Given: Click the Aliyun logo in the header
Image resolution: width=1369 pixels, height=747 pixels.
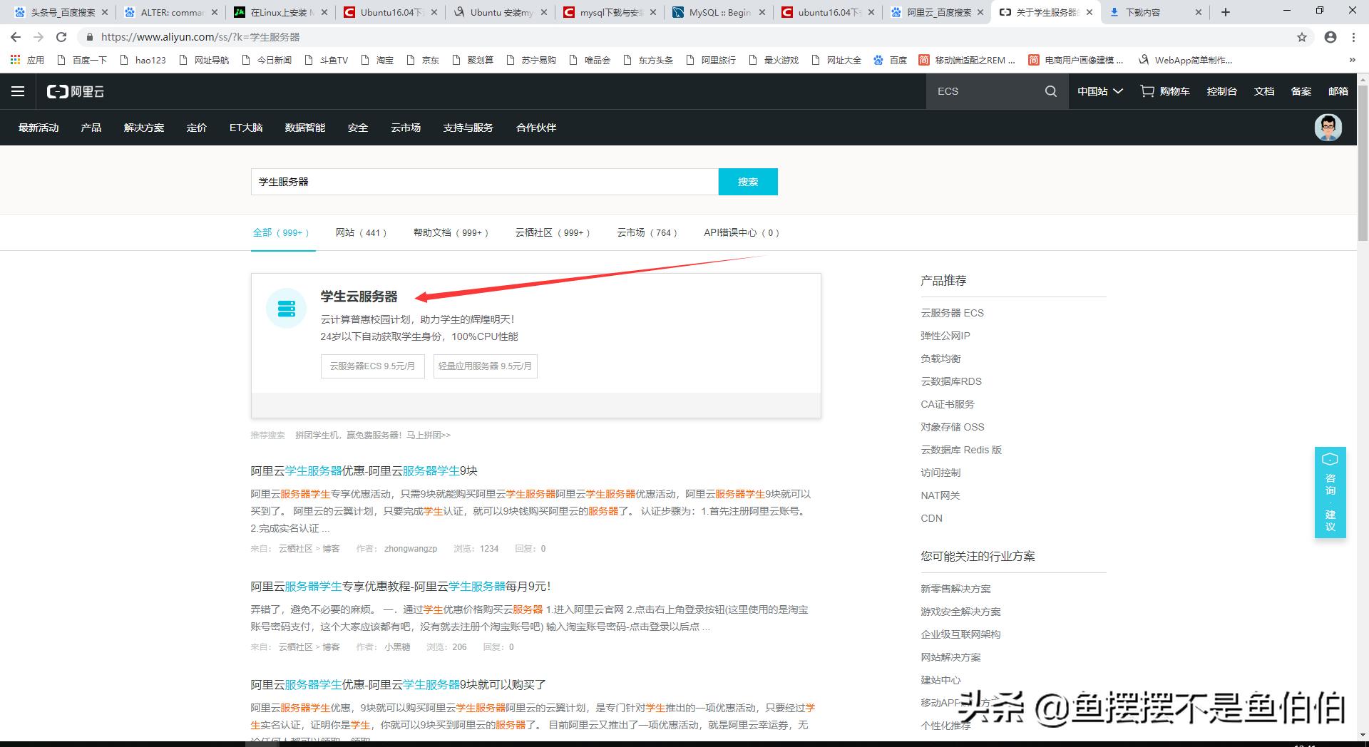Looking at the screenshot, I should pyautogui.click(x=74, y=91).
